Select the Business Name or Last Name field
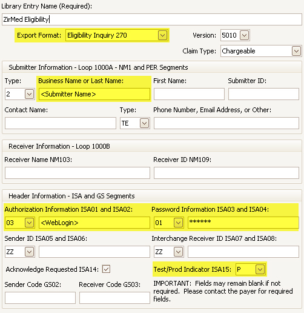This screenshot has height=313, width=304. coord(94,94)
